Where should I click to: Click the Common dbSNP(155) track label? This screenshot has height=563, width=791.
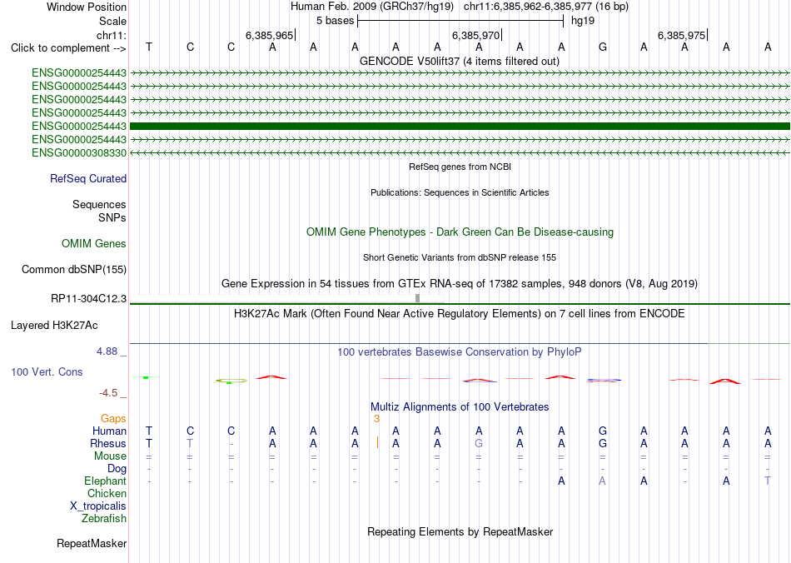73,269
